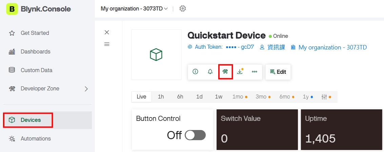Close the device panel with X
384x152 pixels.
(x=107, y=32)
